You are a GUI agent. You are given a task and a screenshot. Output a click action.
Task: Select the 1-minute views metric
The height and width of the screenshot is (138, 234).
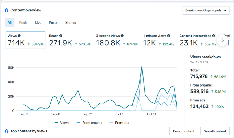[x=158, y=40]
